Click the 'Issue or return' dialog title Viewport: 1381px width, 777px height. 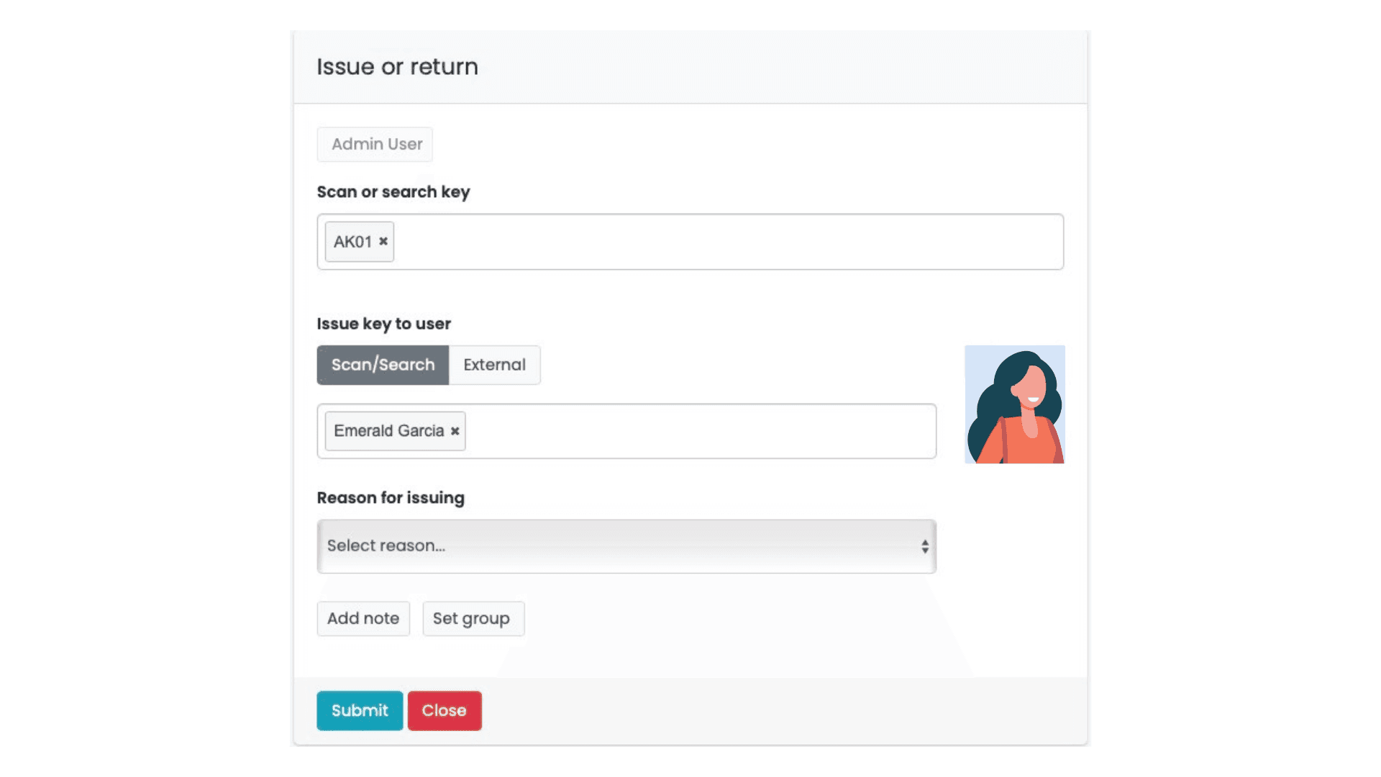pyautogui.click(x=397, y=67)
